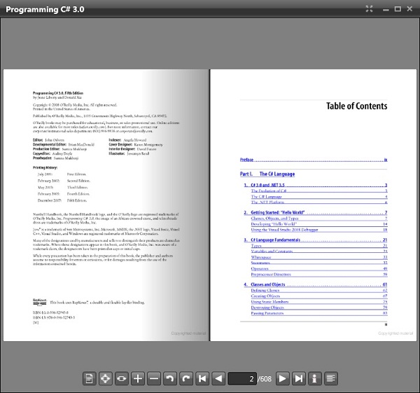This screenshot has height=393, width=420.
Task: Rotate the page clockwise
Action: 186,378
